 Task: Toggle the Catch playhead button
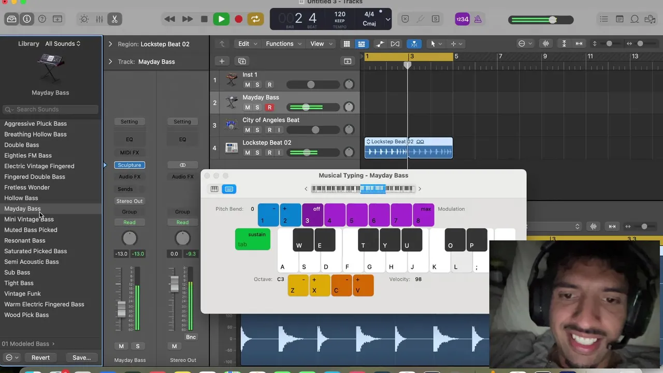(x=414, y=44)
